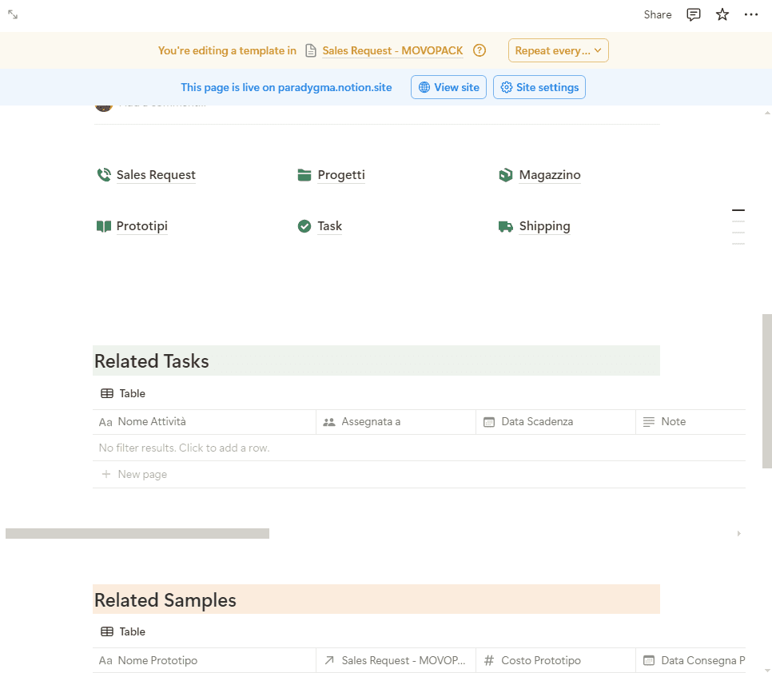
Task: Open the help popup via the question mark
Action: tap(479, 50)
